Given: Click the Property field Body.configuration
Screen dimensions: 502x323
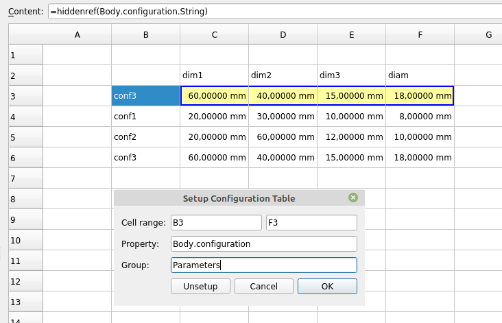Looking at the screenshot, I should click(263, 244).
